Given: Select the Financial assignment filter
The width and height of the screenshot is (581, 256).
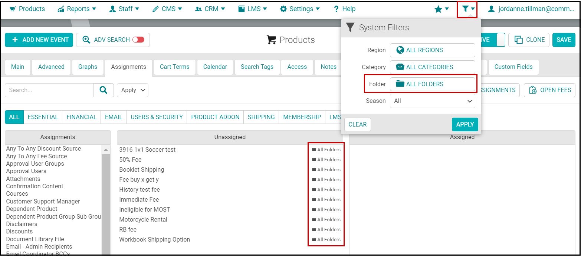Looking at the screenshot, I should click(81, 117).
